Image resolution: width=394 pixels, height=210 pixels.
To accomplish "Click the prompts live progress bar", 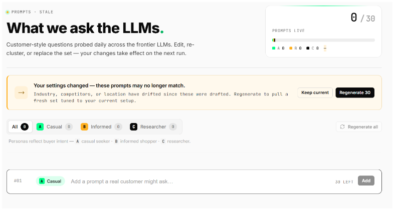I will pyautogui.click(x=323, y=40).
